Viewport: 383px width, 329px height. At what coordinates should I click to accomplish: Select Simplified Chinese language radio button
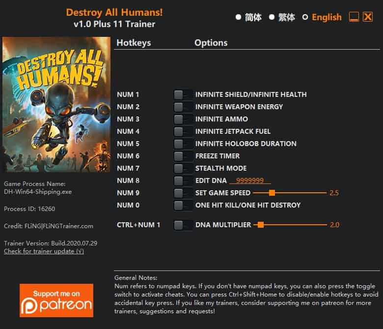pyautogui.click(x=239, y=17)
